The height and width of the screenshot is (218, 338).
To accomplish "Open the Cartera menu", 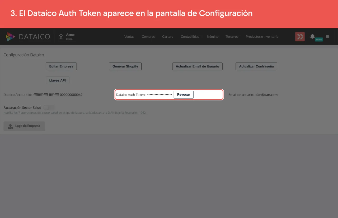I will (168, 37).
